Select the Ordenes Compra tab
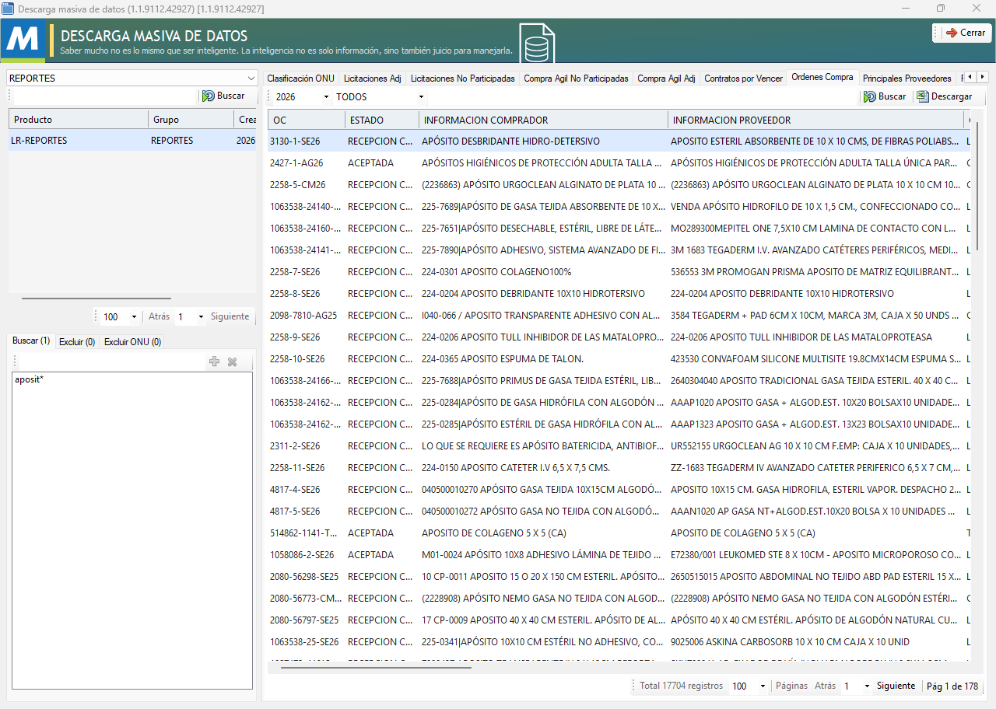 coord(822,77)
